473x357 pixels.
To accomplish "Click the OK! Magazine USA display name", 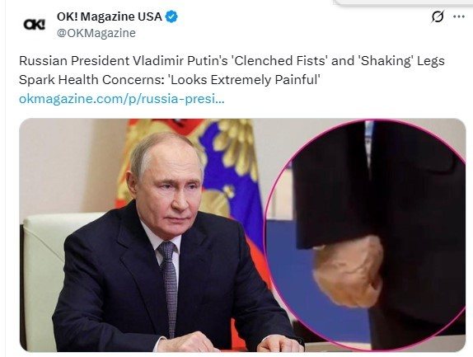I will (x=110, y=16).
